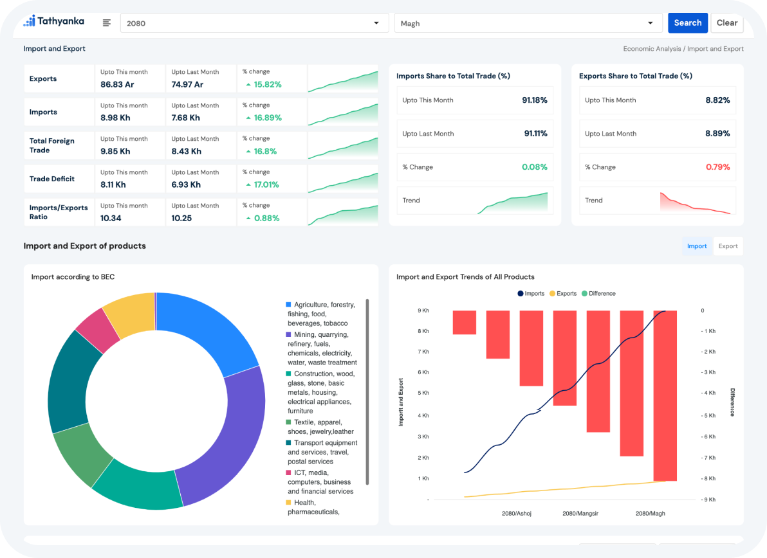Viewport: 767px width, 558px height.
Task: Click the Imports row sparkline chart
Action: pos(342,113)
